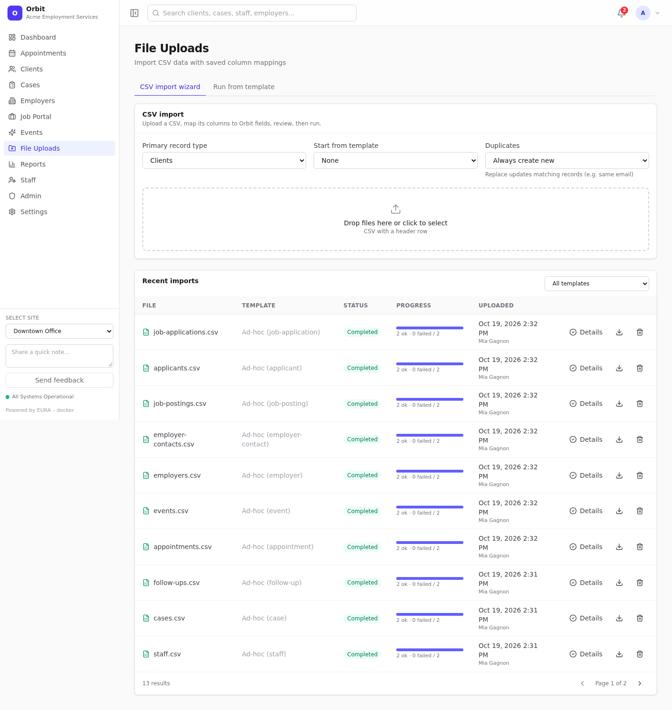This screenshot has height=710, width=672.
Task: Click the file drop zone
Action: [x=396, y=219]
